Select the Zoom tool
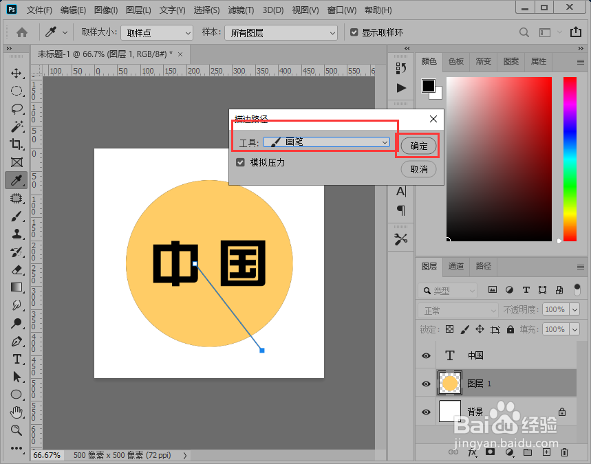591x464 pixels. tap(16, 430)
